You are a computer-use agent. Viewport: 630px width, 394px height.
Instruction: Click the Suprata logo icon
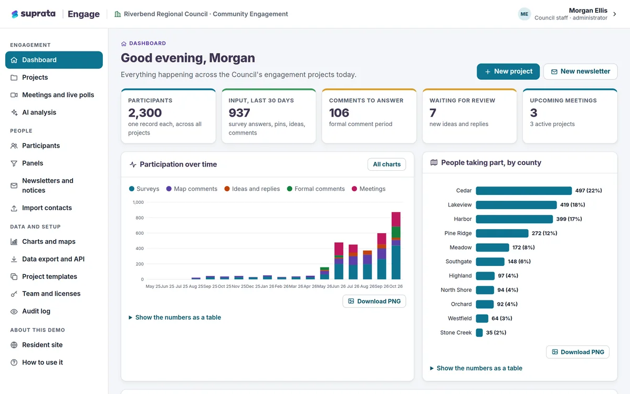pyautogui.click(x=15, y=14)
